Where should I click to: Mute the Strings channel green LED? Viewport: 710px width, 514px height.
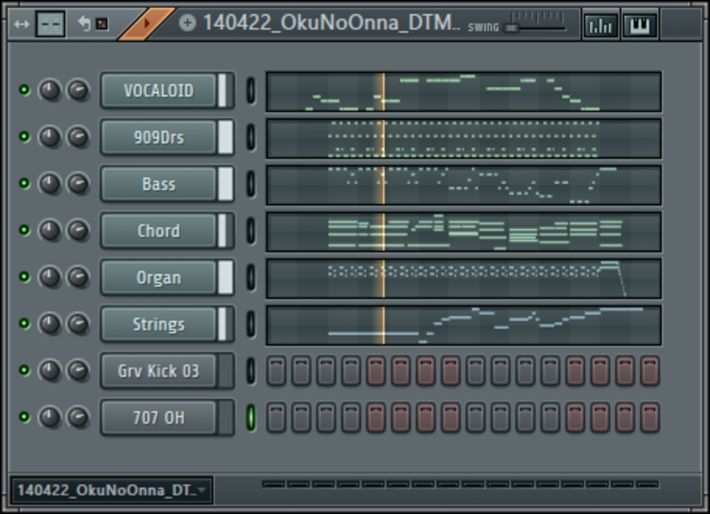(25, 323)
